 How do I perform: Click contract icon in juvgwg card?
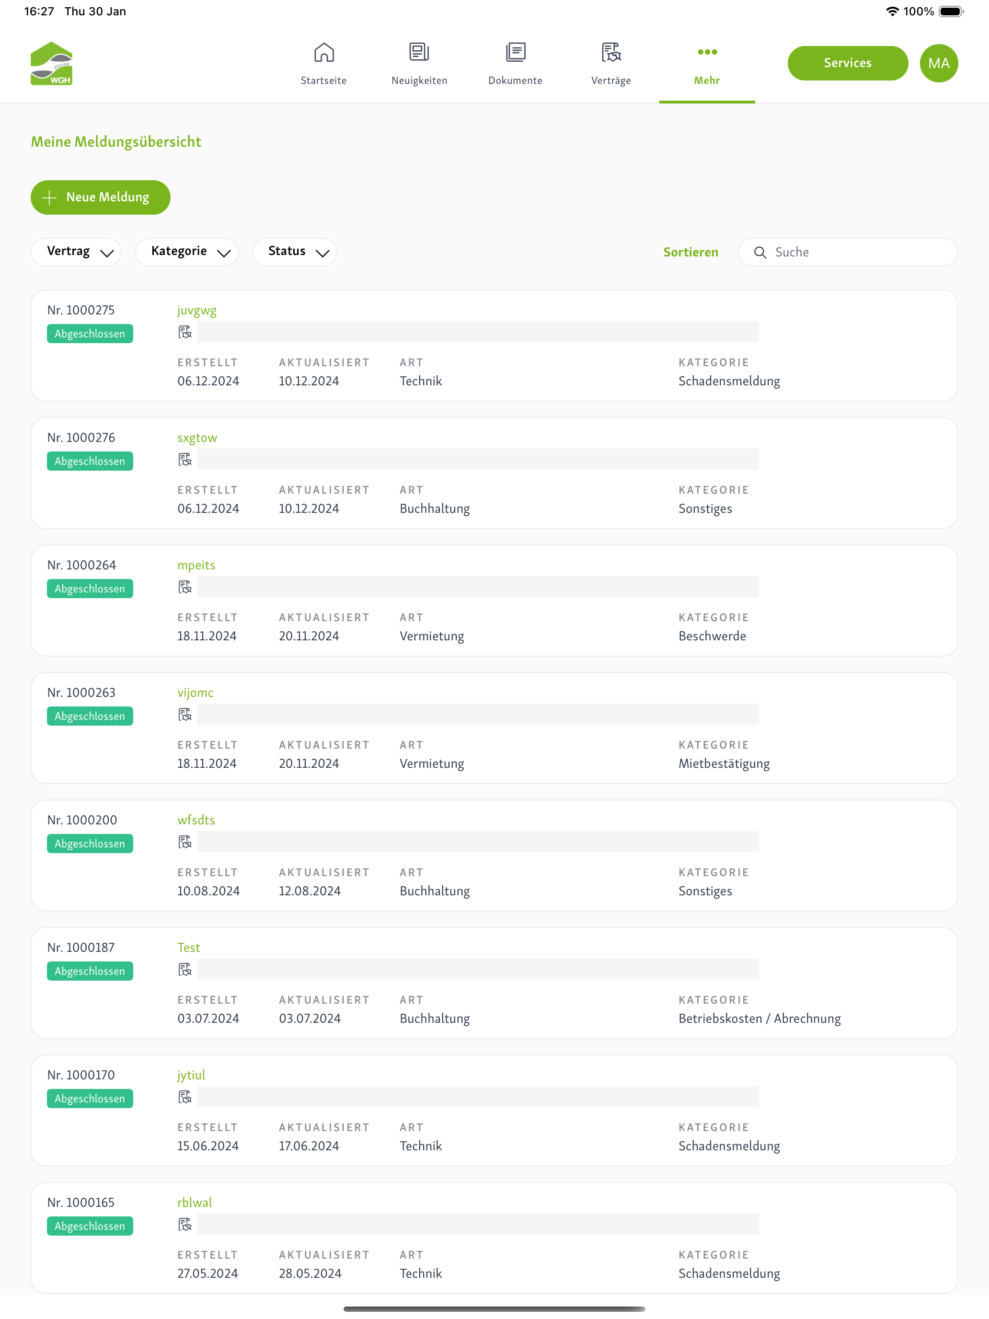pos(185,332)
